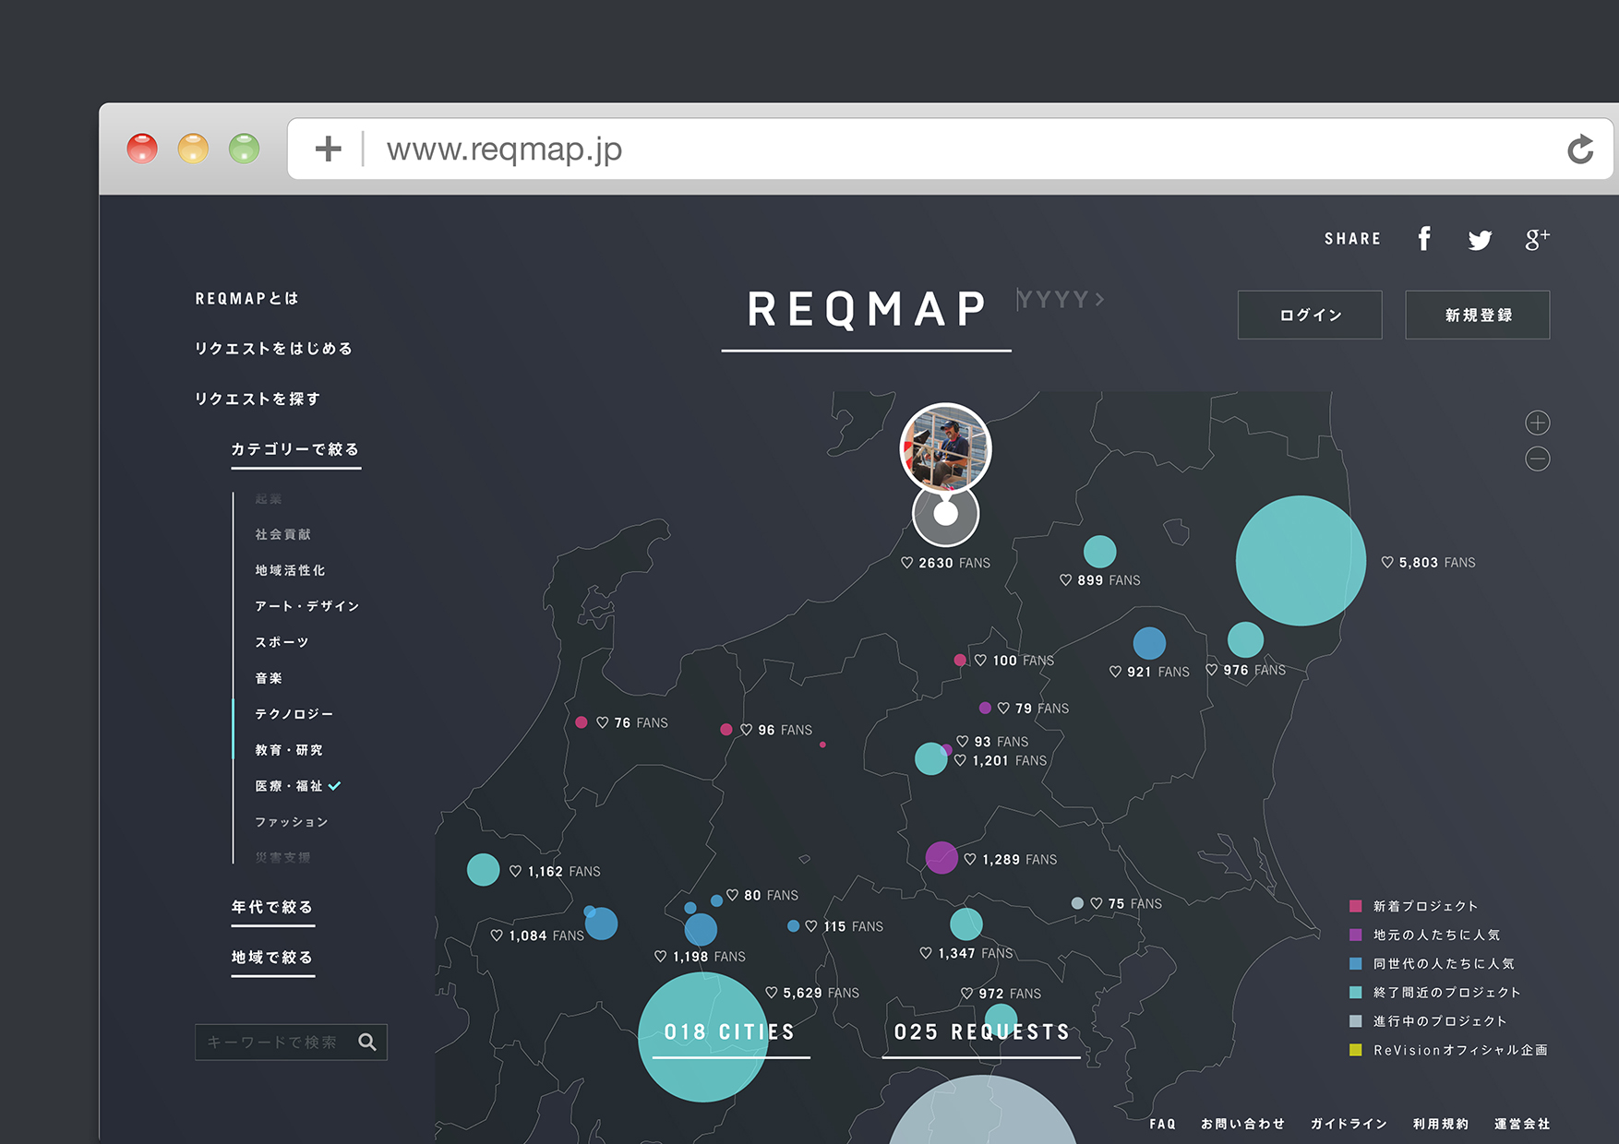Share the page via the Facebook icon
Image resolution: width=1619 pixels, height=1144 pixels.
coord(1424,238)
